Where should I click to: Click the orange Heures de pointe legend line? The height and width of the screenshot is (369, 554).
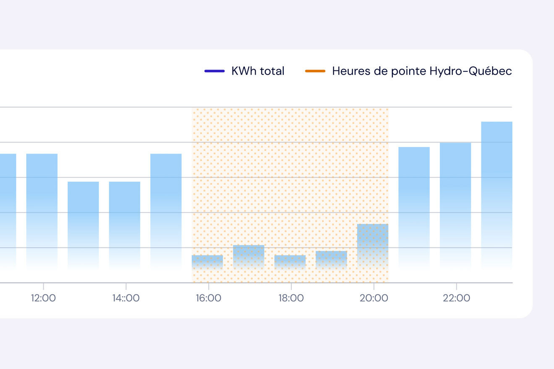pos(315,71)
